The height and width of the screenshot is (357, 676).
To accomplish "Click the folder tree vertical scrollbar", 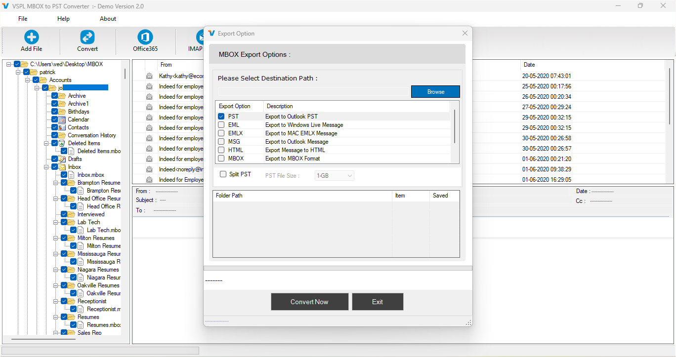I will 125,74.
